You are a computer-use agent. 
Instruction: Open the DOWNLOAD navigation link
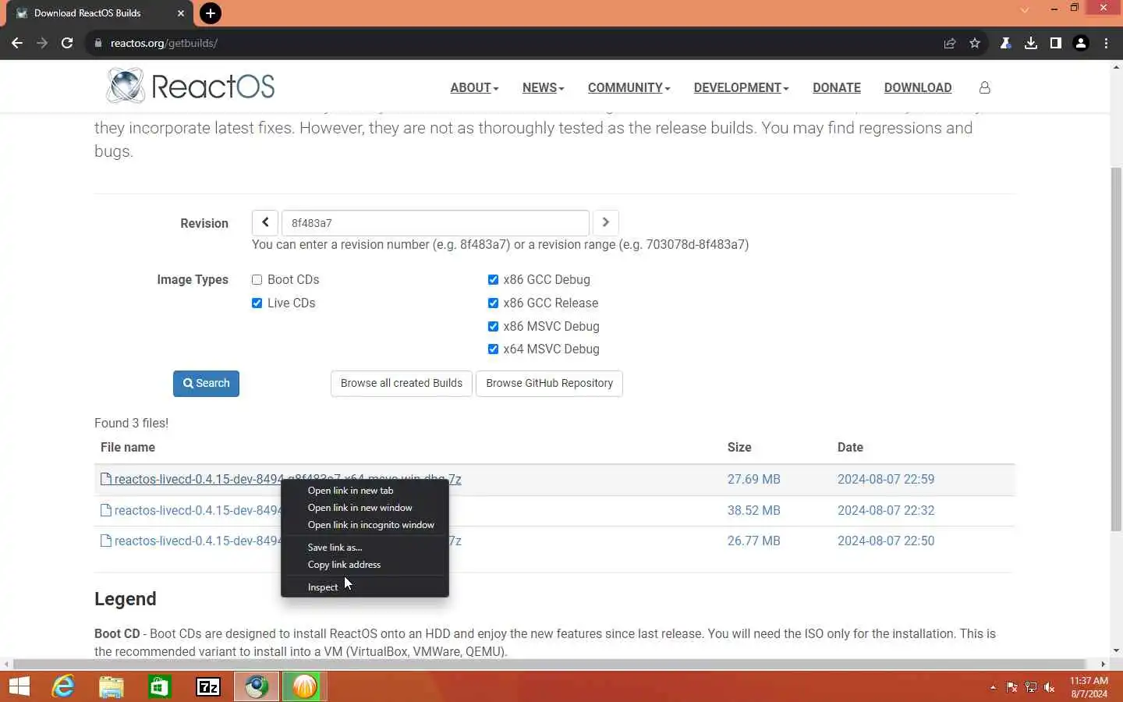coord(918,87)
